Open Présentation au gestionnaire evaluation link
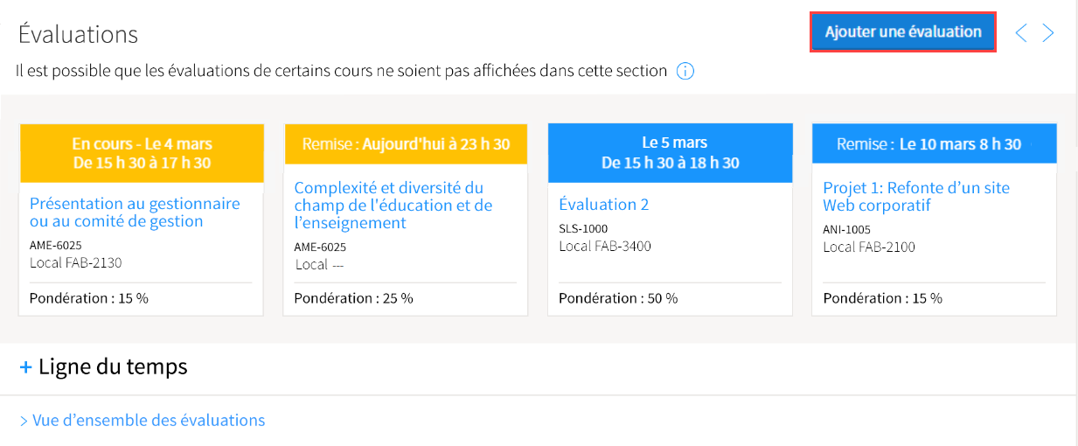This screenshot has width=1078, height=446. [x=135, y=213]
